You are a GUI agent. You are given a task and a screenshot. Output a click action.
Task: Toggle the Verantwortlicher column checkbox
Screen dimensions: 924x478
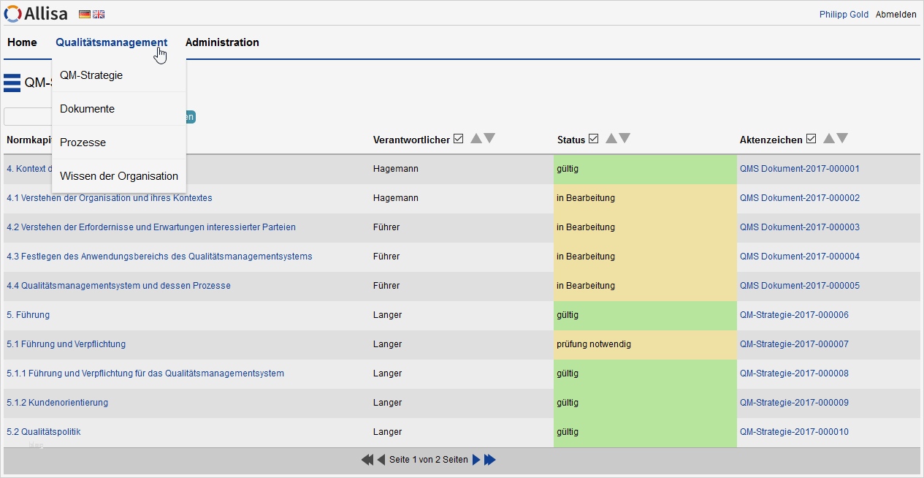pyautogui.click(x=459, y=139)
